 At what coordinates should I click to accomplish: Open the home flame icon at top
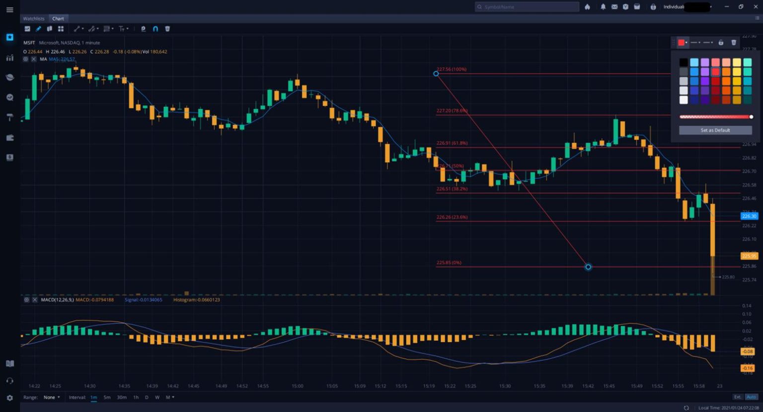[588, 7]
